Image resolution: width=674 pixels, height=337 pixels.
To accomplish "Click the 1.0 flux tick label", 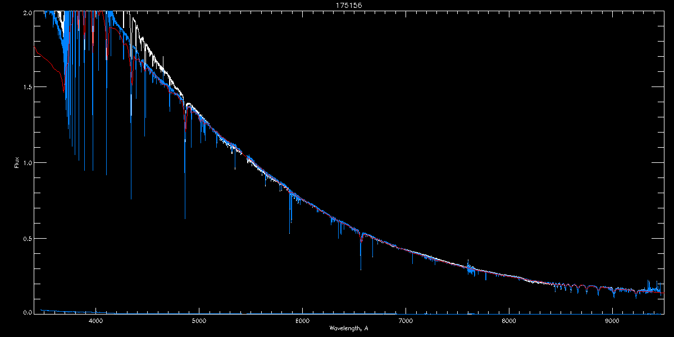I will tap(26, 163).
